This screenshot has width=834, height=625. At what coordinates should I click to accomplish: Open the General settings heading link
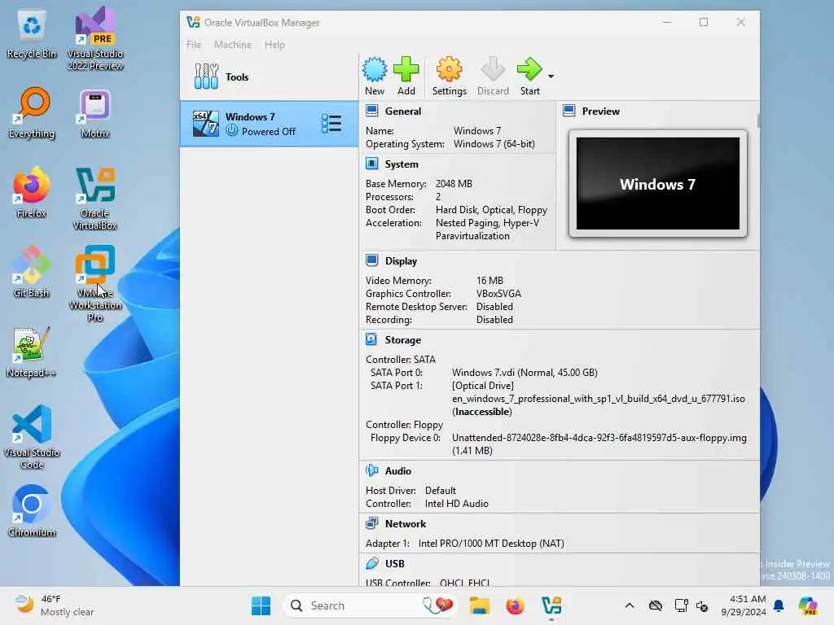[402, 111]
